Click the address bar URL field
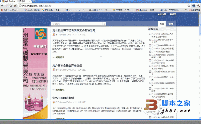This screenshot has height=124, width=201. point(103,6)
